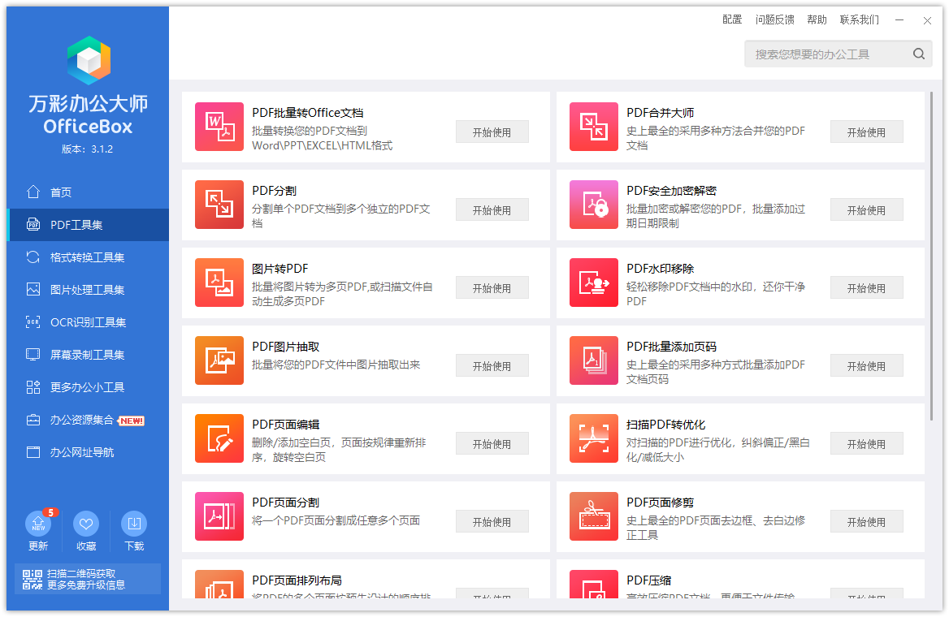949x617 pixels.
Task: Click the search magnifier icon
Action: tap(919, 54)
